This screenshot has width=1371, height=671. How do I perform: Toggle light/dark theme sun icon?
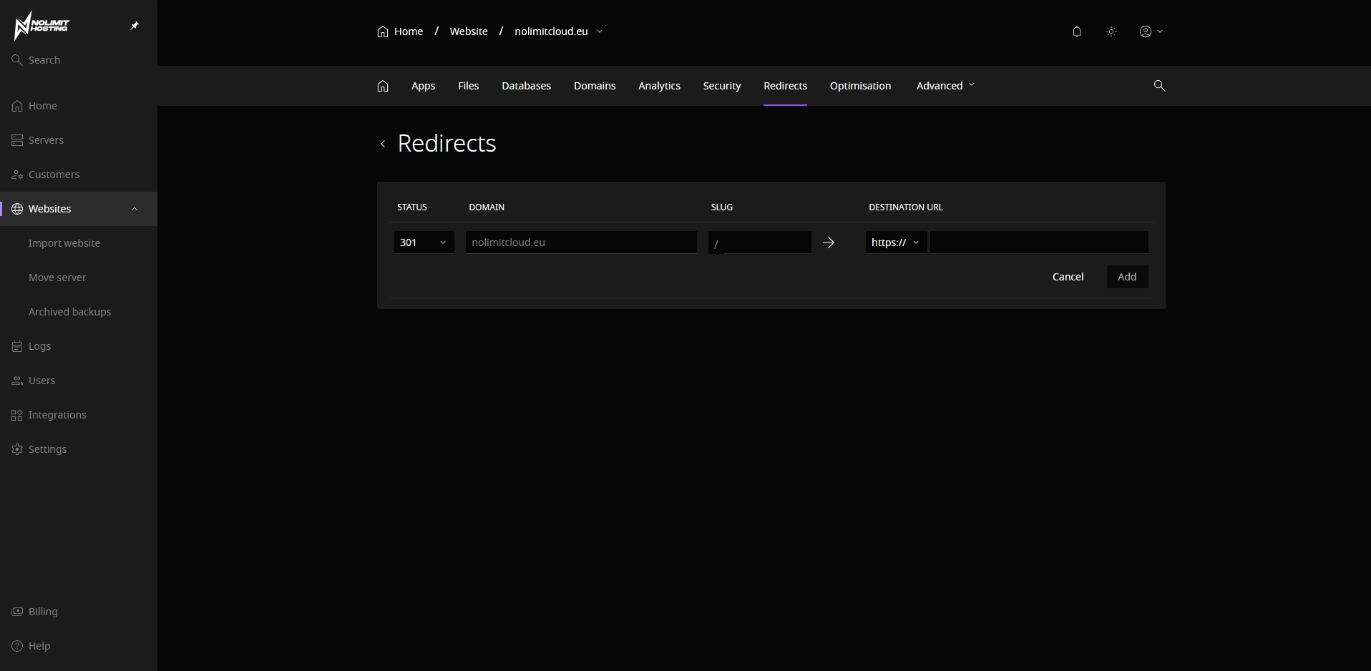[x=1111, y=31]
